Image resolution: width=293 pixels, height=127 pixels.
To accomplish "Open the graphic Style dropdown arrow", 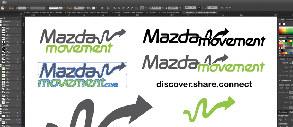I will click(x=97, y=8).
